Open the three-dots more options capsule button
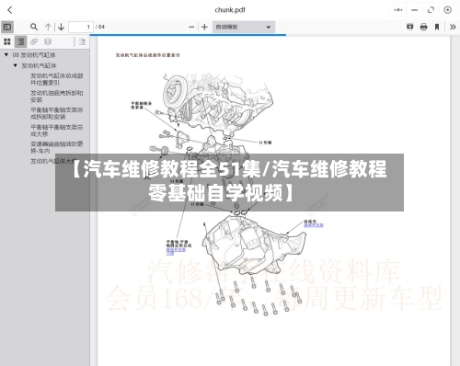This screenshot has height=366, width=460. point(398,10)
